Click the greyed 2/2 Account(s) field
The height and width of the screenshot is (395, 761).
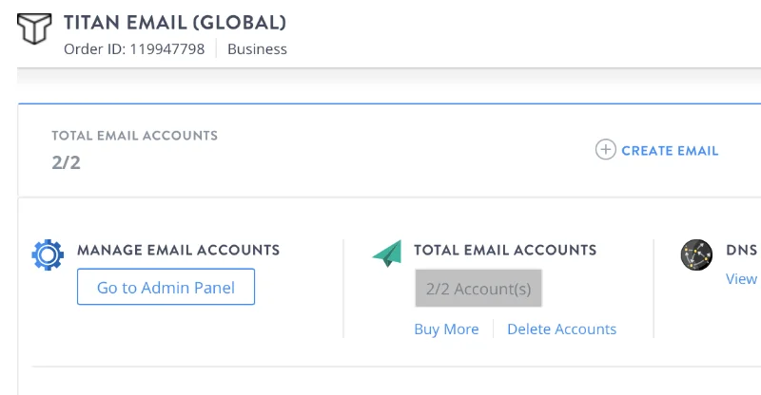tap(478, 289)
